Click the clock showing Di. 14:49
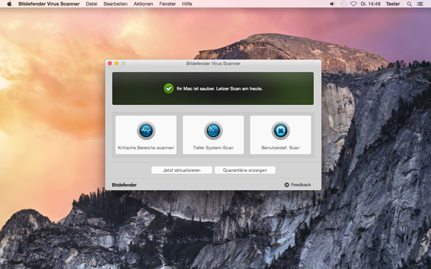The height and width of the screenshot is (269, 431). click(x=371, y=4)
